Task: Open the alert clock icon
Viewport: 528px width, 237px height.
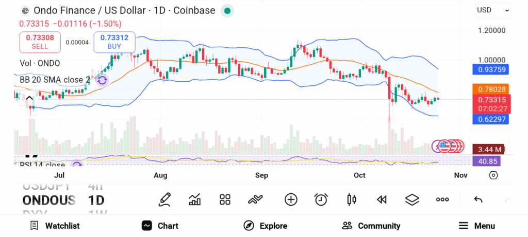Action: pos(321,199)
